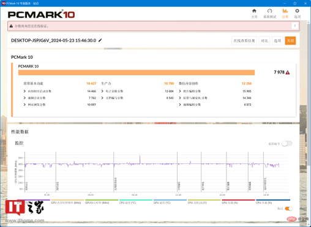Maximize the PCMark 10 window
The height and width of the screenshot is (227, 311).
[295, 3]
